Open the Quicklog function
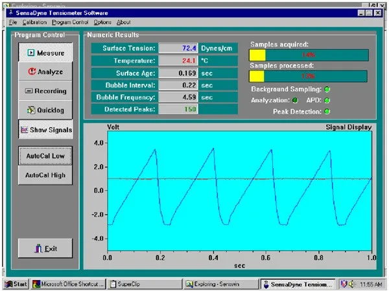The image size is (389, 291). pos(45,111)
